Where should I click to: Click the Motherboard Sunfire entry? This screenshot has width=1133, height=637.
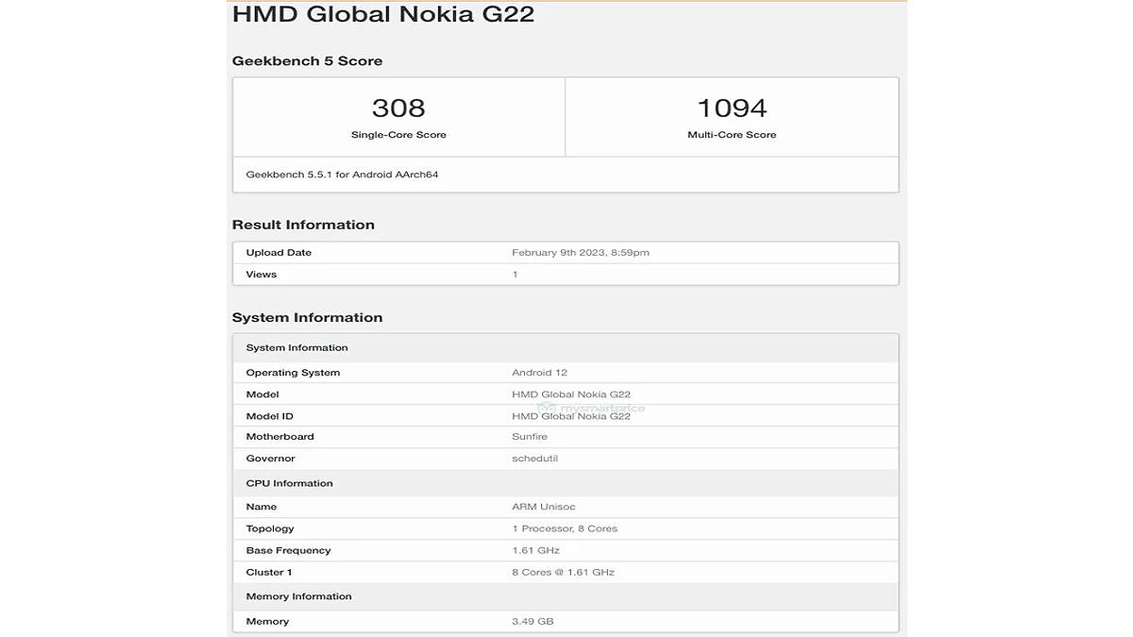pos(566,436)
